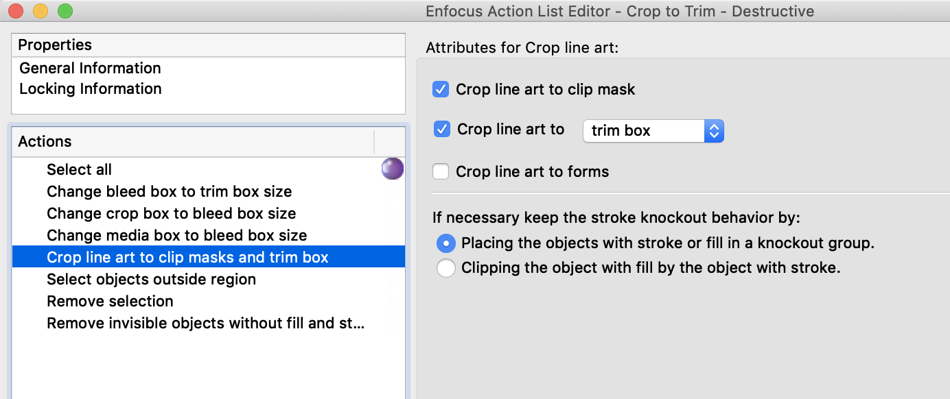This screenshot has height=399, width=950.
Task: Open General Information properties
Action: click(90, 68)
